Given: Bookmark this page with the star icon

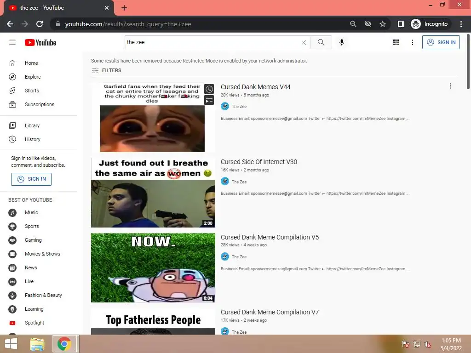Looking at the screenshot, I should coord(382,24).
